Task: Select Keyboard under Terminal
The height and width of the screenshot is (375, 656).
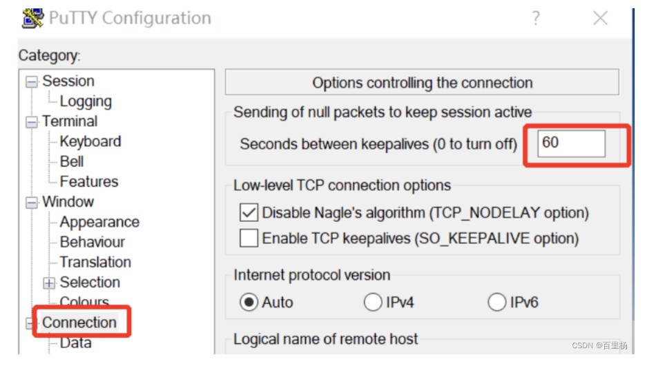Action: (90, 141)
